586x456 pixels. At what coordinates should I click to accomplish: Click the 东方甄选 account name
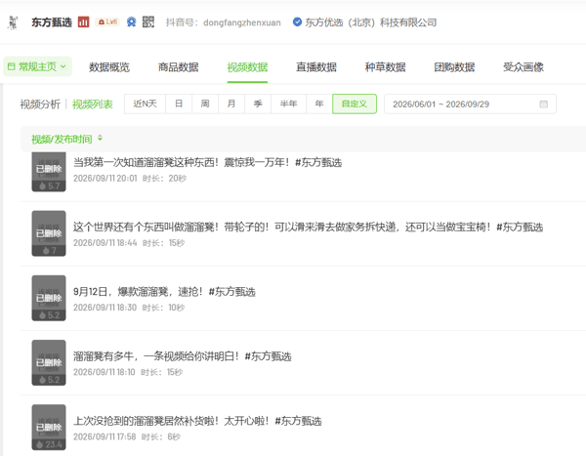tap(52, 22)
